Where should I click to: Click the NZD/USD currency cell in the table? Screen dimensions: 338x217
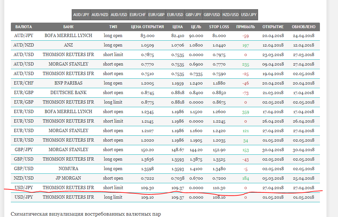pyautogui.click(x=24, y=178)
